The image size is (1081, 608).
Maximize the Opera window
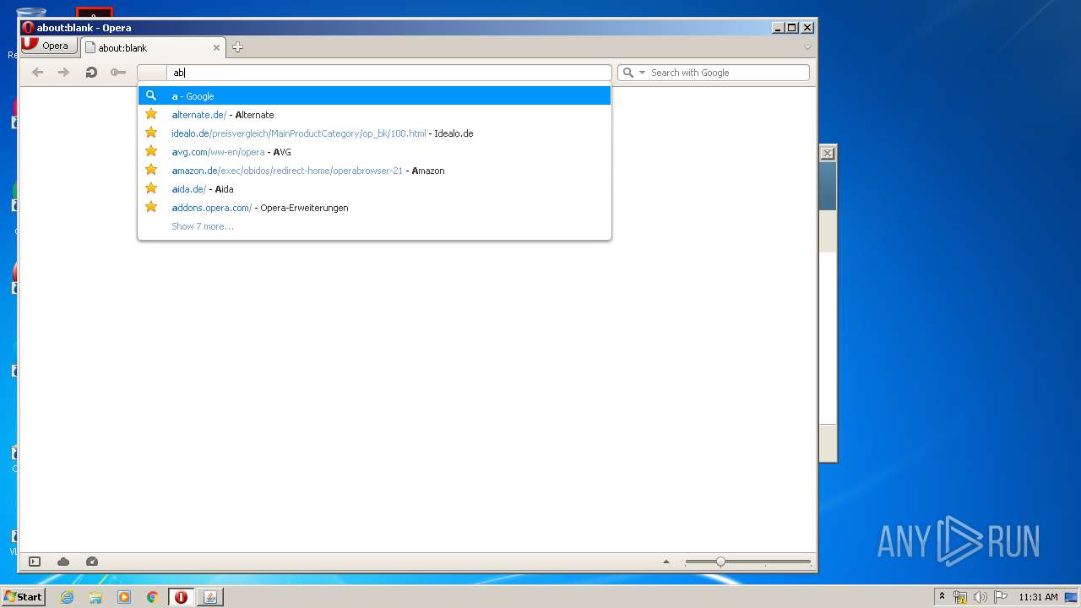click(792, 28)
